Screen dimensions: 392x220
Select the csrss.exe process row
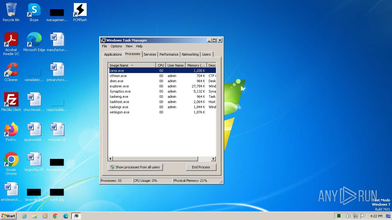click(162, 71)
